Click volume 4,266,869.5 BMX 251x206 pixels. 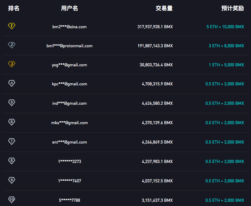[x=157, y=142]
